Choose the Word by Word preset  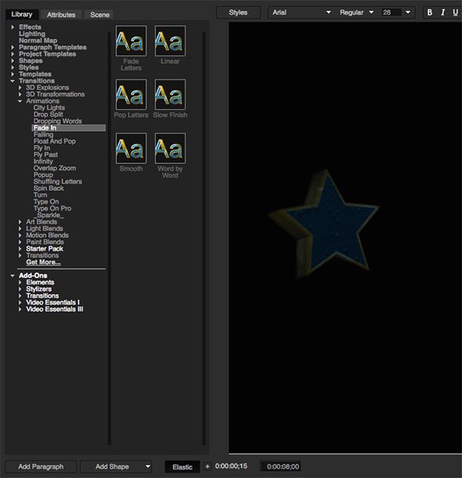[x=170, y=149]
